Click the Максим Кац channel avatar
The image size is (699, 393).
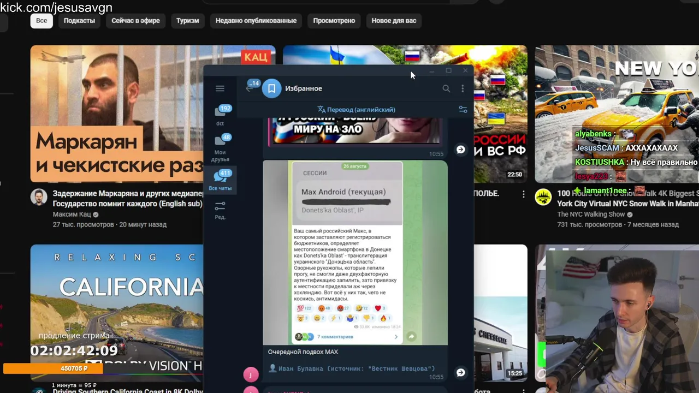[39, 198]
